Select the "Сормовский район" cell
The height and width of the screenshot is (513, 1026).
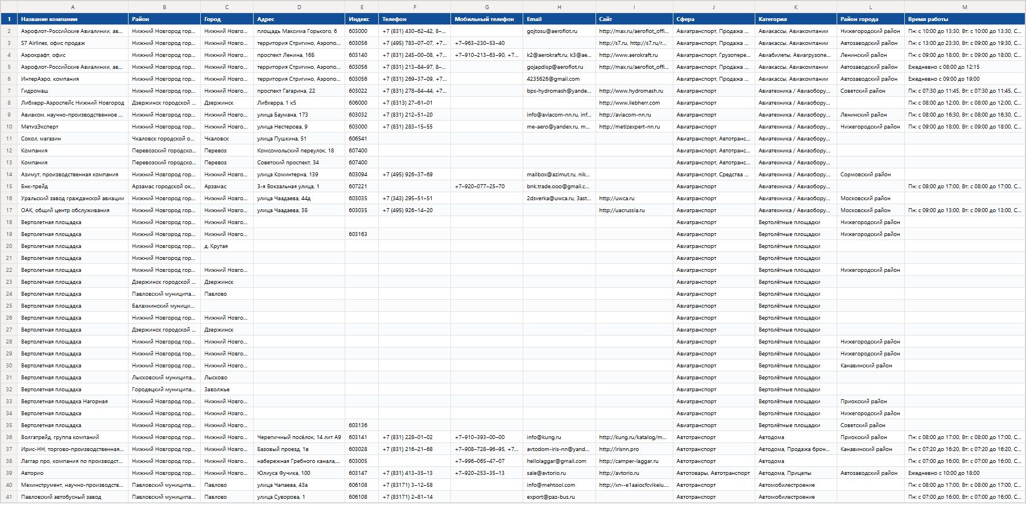pyautogui.click(x=871, y=175)
